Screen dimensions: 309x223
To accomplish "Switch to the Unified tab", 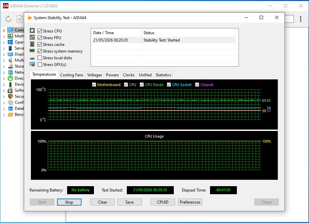I will click(145, 75).
